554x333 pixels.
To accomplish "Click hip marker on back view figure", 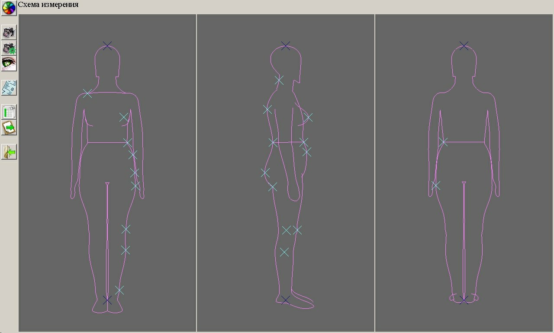I will click(436, 186).
